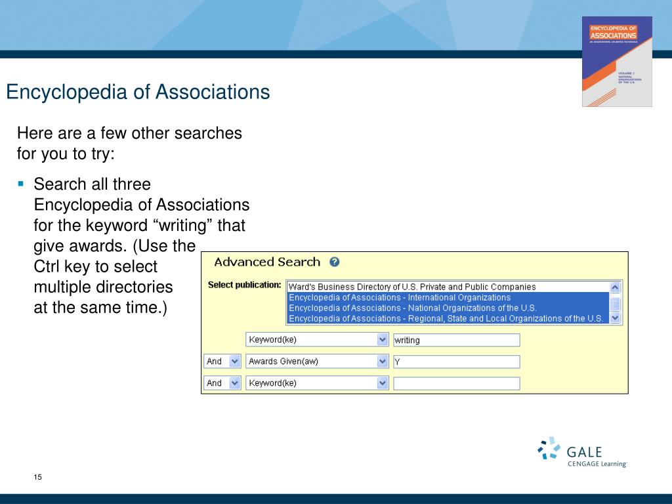The width and height of the screenshot is (672, 504).
Task: Click the publication list scroll down arrow
Action: (x=615, y=318)
